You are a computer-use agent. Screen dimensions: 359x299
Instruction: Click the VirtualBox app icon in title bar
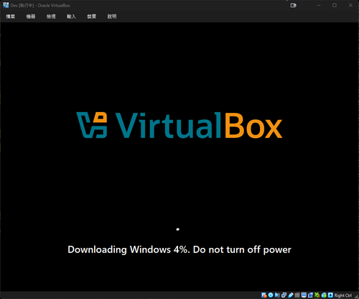tap(6, 5)
